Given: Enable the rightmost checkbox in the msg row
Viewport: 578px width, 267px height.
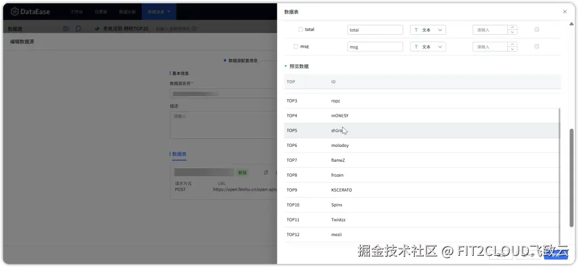Looking at the screenshot, I should (537, 46).
